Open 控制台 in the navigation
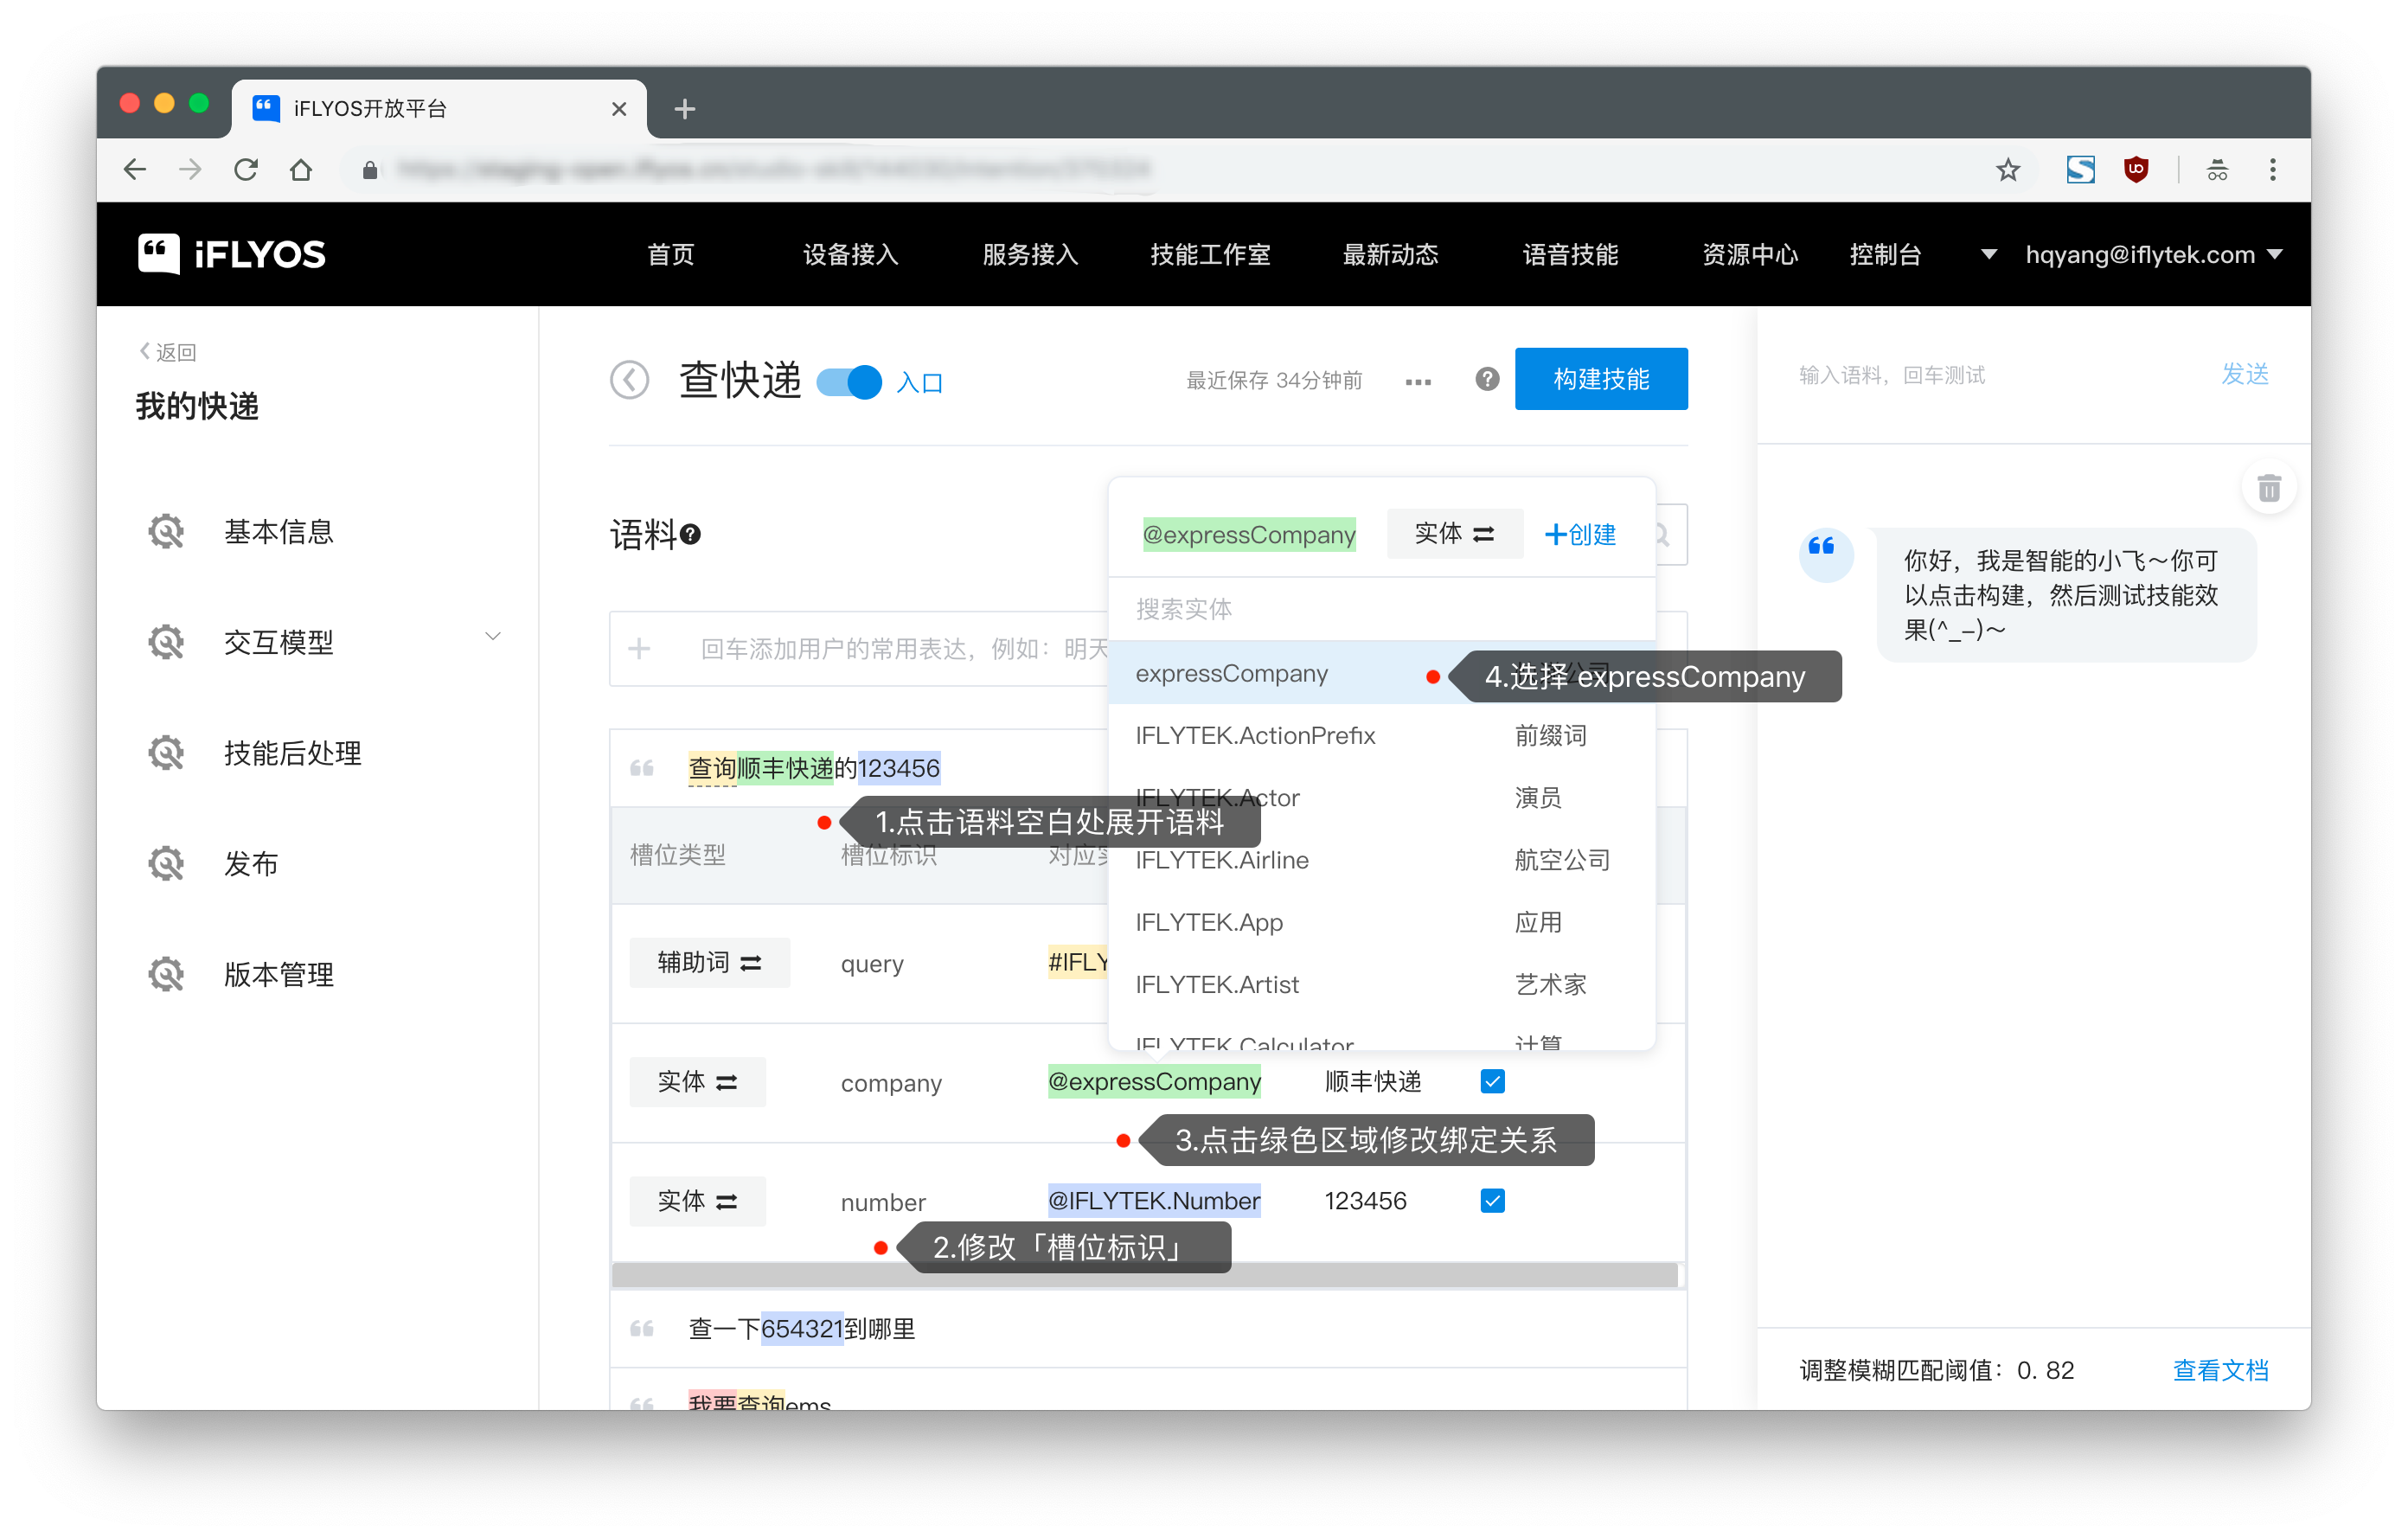Viewport: 2408px width, 1538px height. pyautogui.click(x=1886, y=254)
